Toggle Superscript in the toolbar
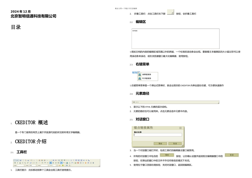Image resolution: width=252 pixels, height=178 pixels. pyautogui.click(x=28, y=163)
